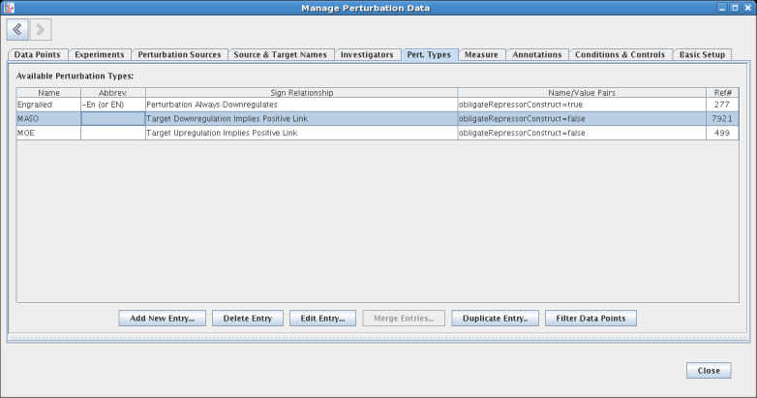Click the Add New Entry button

pos(162,318)
